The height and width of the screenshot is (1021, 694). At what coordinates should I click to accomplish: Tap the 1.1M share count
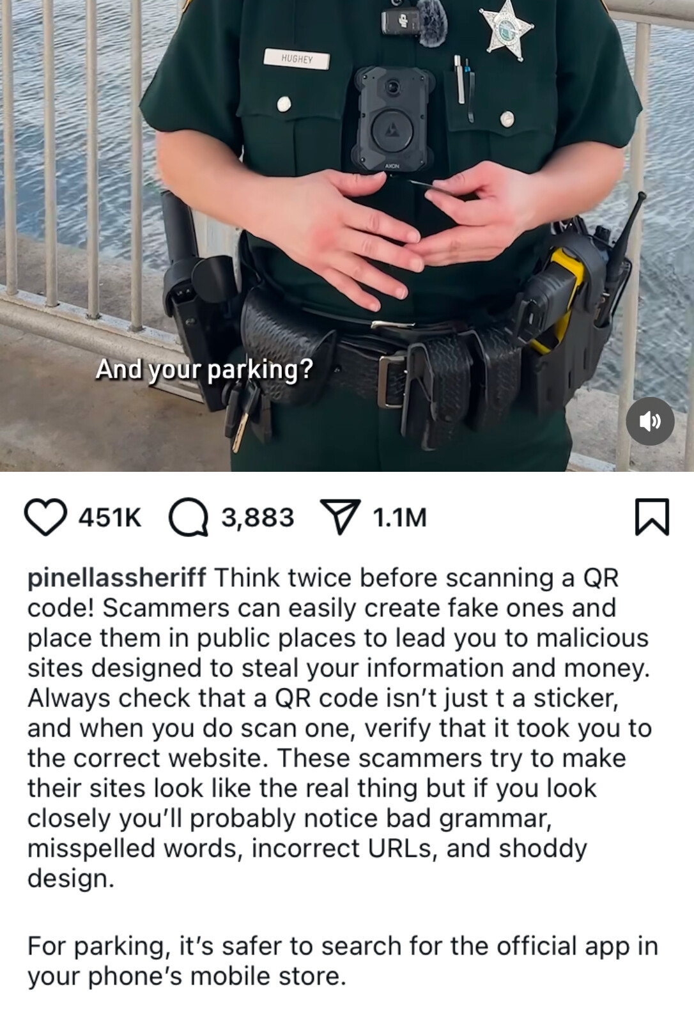(x=399, y=517)
